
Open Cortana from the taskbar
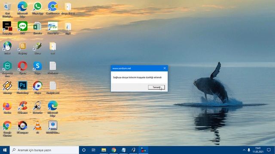coord(84,150)
